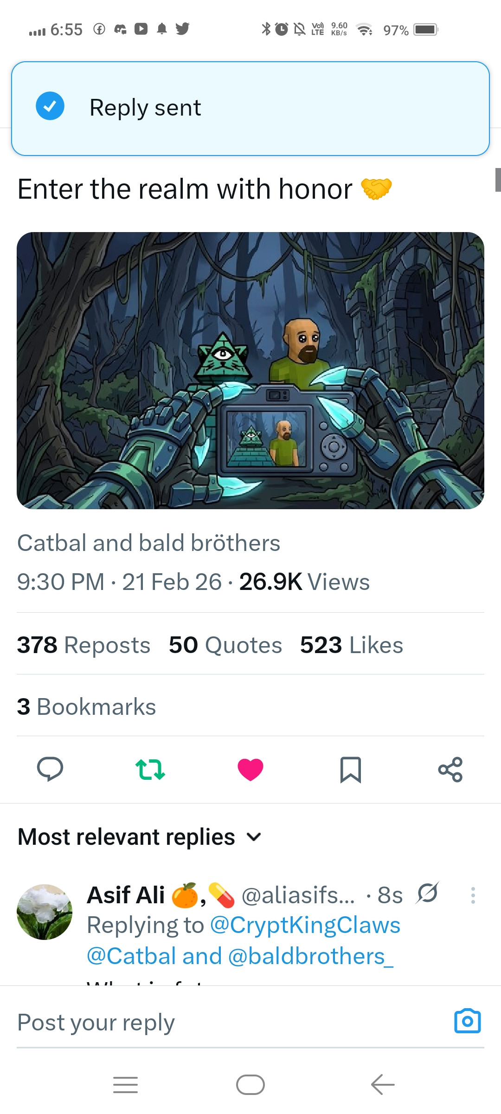Image resolution: width=501 pixels, height=1114 pixels.
Task: Open the share icon for this post
Action: [x=450, y=770]
